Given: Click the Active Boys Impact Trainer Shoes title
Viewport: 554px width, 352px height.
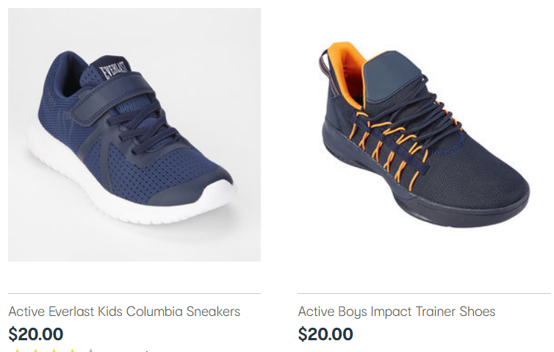Looking at the screenshot, I should (x=397, y=312).
